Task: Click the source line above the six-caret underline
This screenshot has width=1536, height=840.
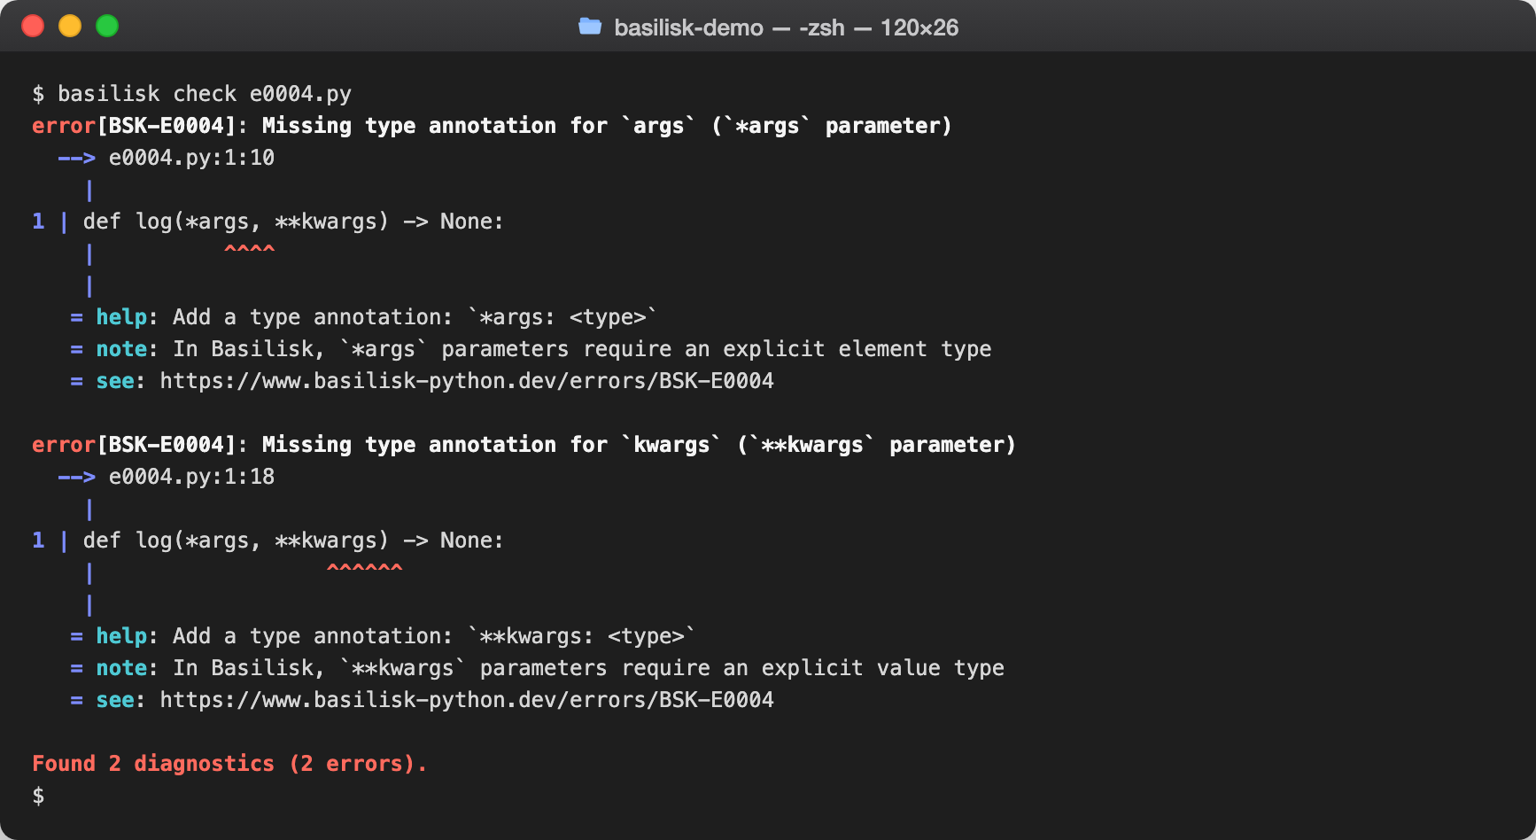Action: pos(293,541)
